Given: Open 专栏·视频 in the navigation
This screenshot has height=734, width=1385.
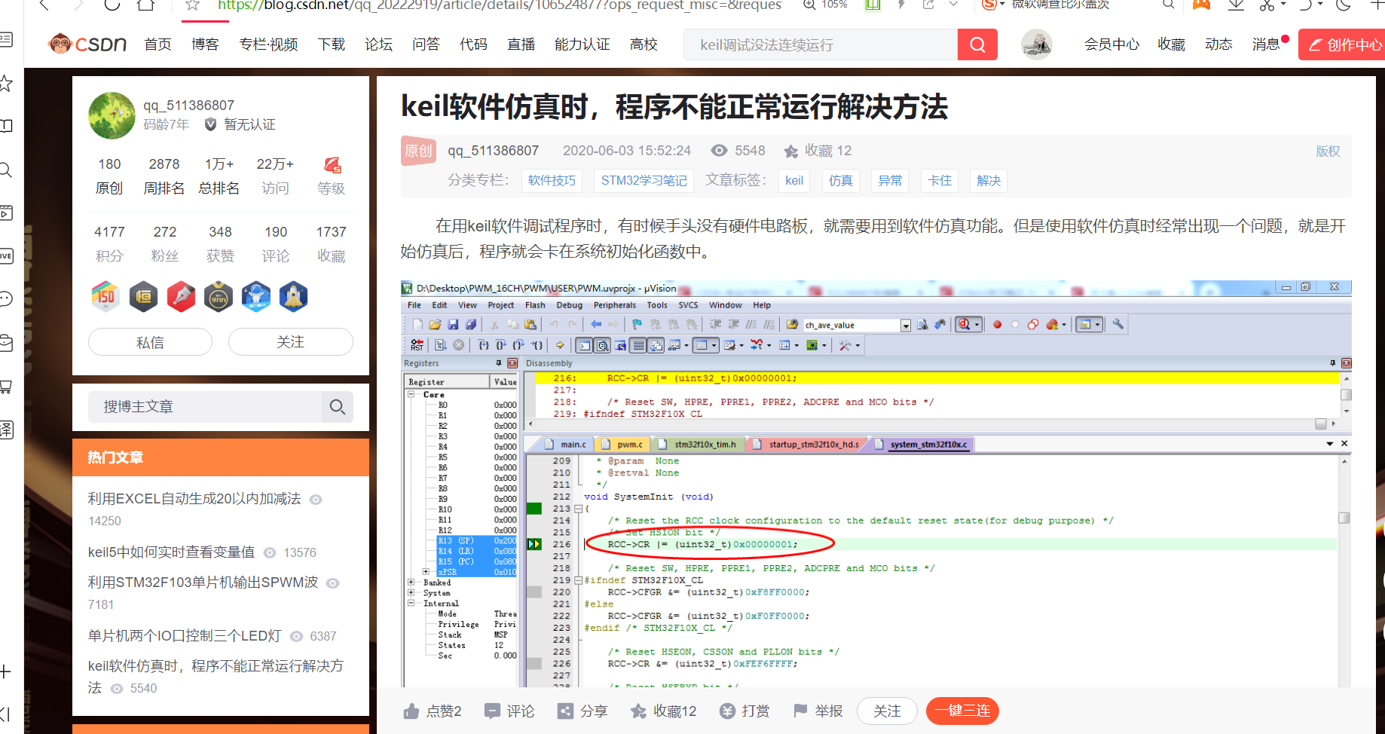Looking at the screenshot, I should click(x=268, y=44).
